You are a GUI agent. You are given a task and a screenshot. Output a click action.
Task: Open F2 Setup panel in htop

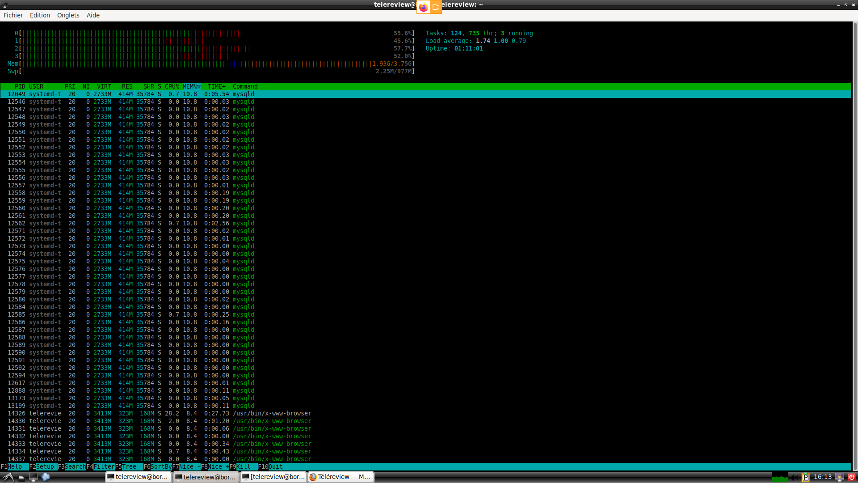45,467
